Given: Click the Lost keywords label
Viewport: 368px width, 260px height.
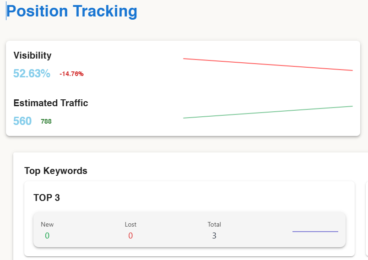Looking at the screenshot, I should coord(130,224).
